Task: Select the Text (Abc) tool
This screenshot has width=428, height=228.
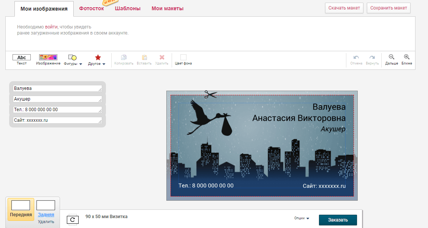Action: [22, 58]
